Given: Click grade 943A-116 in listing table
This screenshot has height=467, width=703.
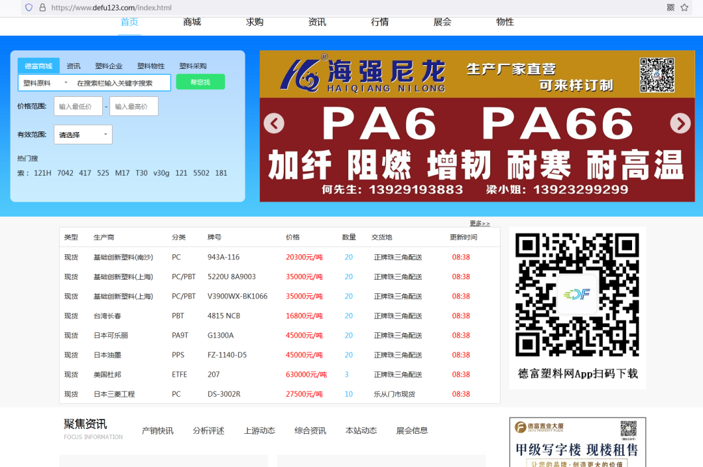Looking at the screenshot, I should coord(224,258).
